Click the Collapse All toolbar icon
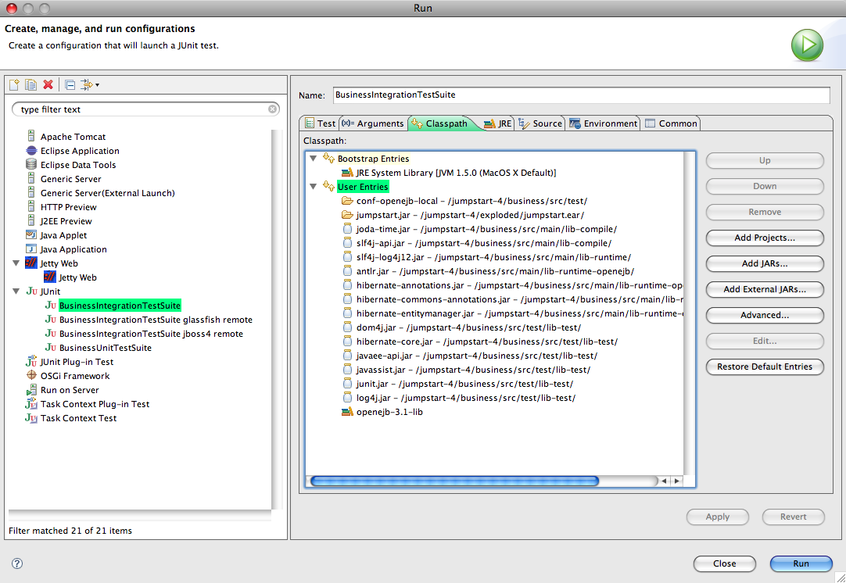Screen dimensions: 846x583 [x=70, y=84]
